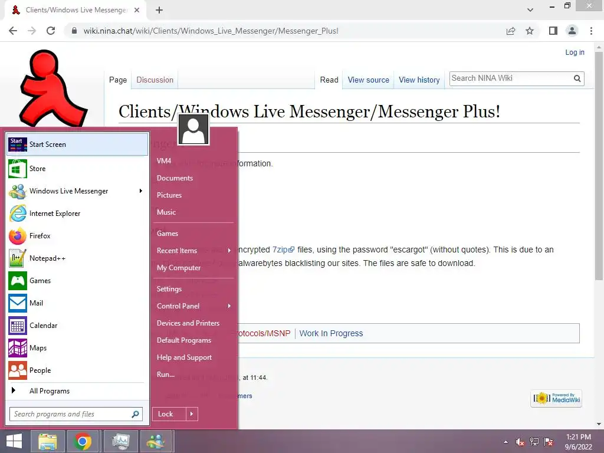The height and width of the screenshot is (453, 604).
Task: Open Chrome three-dot menu
Action: (591, 31)
